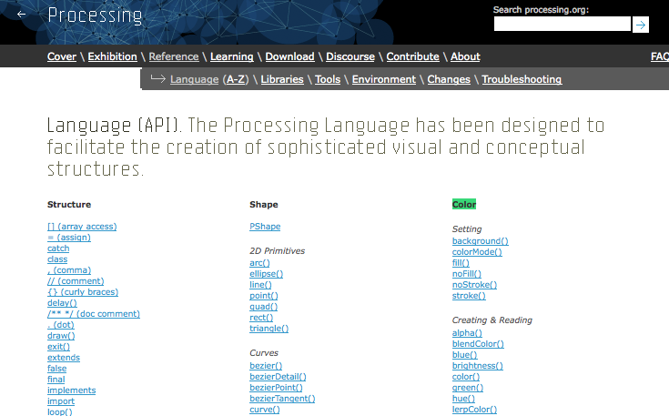Screen dimensions: 669x416
Task: Open the bezierPoint() reference link
Action: click(x=276, y=388)
